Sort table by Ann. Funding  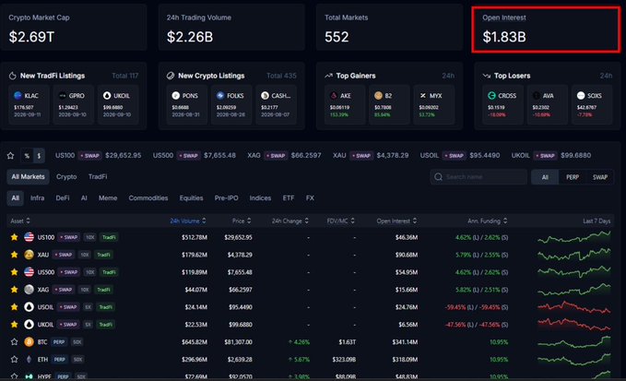point(488,220)
